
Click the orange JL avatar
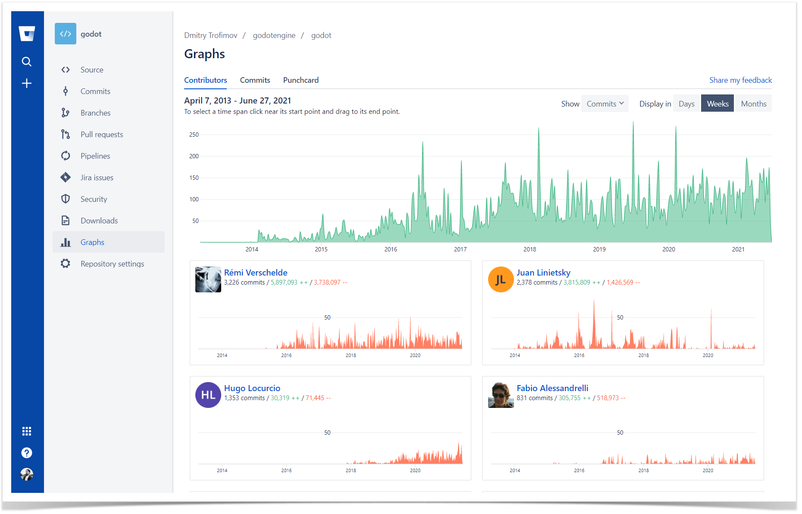click(x=501, y=279)
